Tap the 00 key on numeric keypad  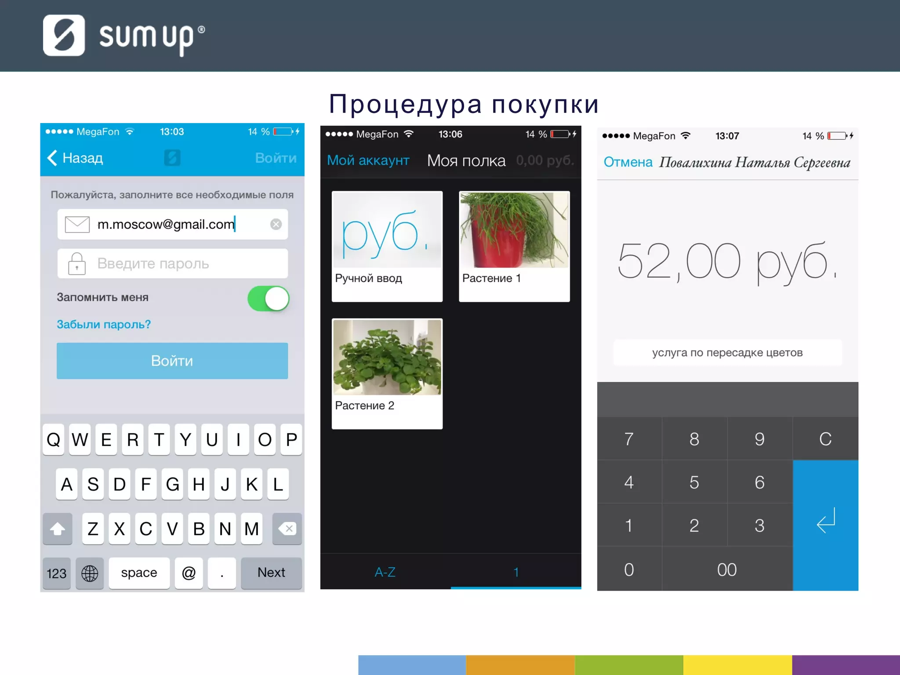pos(727,569)
